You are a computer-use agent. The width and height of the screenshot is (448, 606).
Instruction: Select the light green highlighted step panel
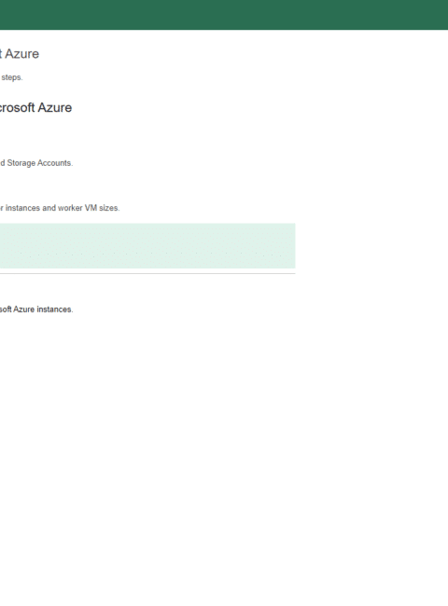tap(147, 246)
